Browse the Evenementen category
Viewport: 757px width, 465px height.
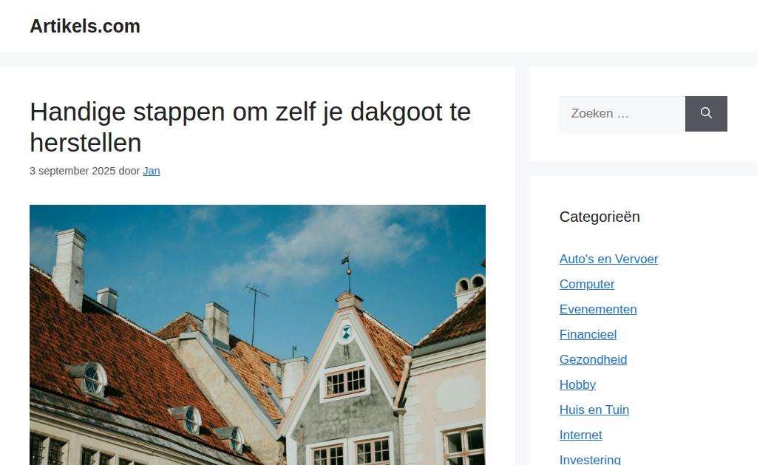[597, 309]
